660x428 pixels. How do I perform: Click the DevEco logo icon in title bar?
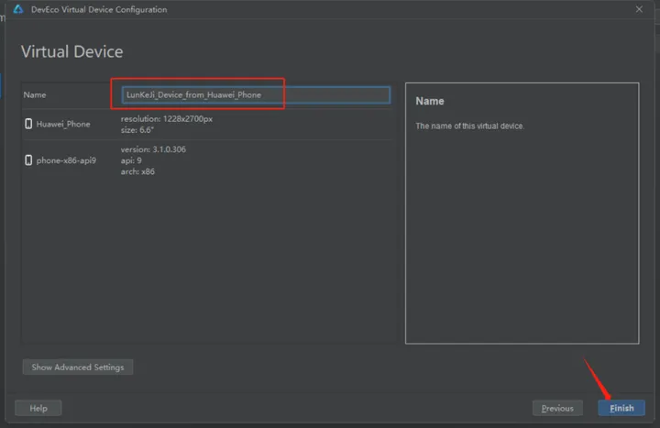[18, 9]
